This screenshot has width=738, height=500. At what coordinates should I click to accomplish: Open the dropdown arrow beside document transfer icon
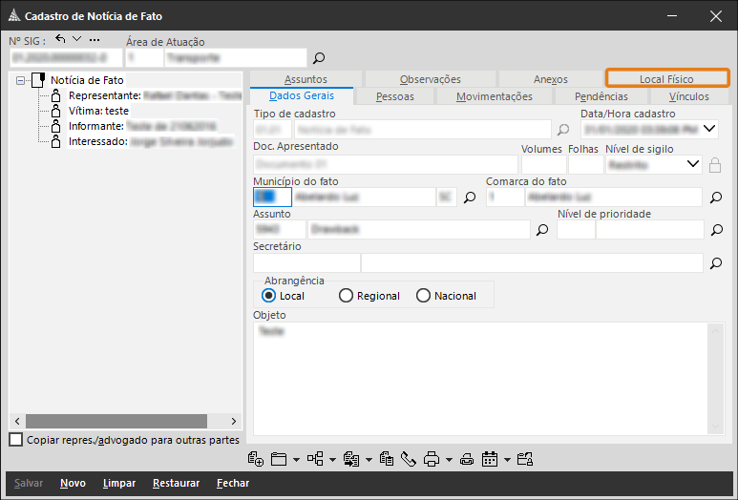tap(369, 460)
